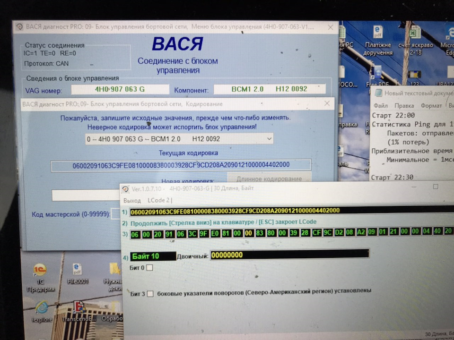454x340 pixels.
Task: Expand the control unit selection dropdown
Action: [269, 139]
